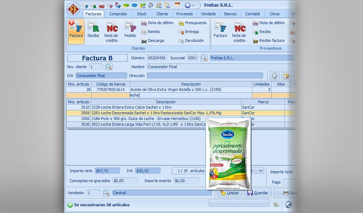The height and width of the screenshot is (213, 363).
Task: Choose Remito in the Clientes group
Action: pos(151,32)
